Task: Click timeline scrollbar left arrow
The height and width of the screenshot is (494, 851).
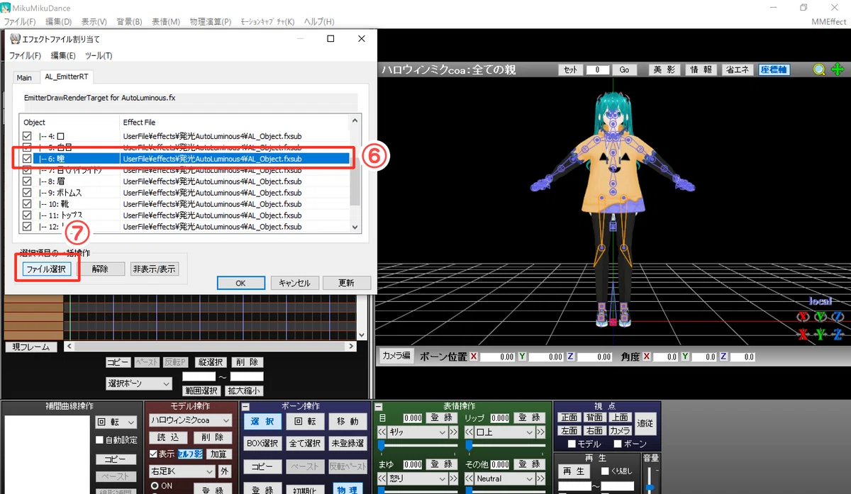Action: [69, 347]
